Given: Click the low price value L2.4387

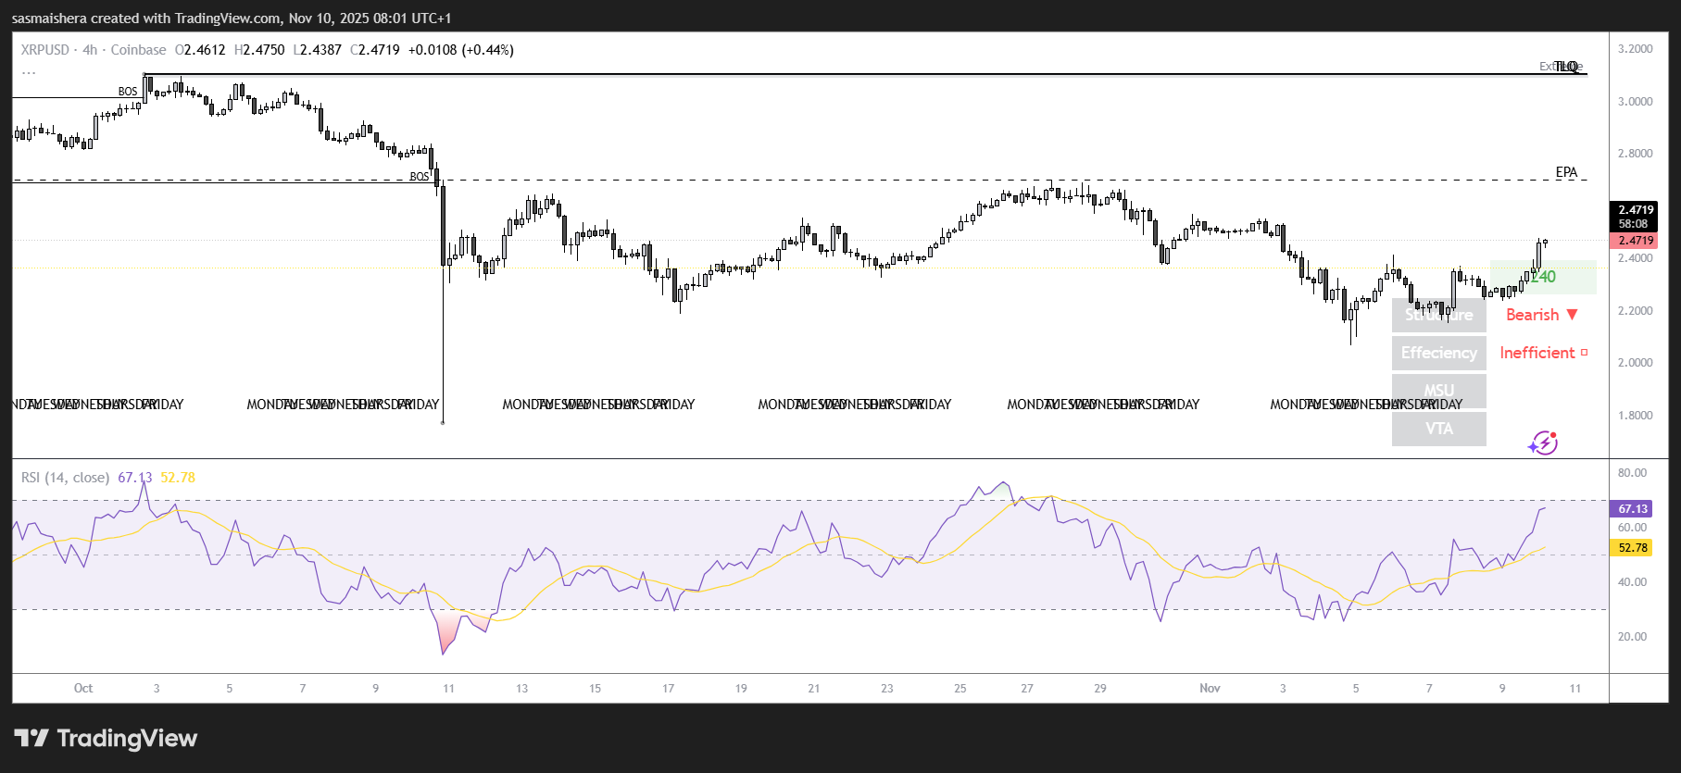Looking at the screenshot, I should pyautogui.click(x=318, y=50).
